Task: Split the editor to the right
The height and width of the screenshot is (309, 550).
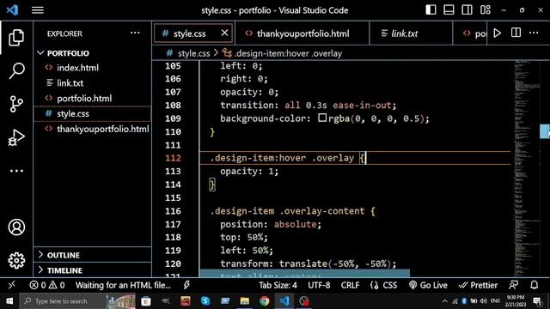Action: (516, 33)
